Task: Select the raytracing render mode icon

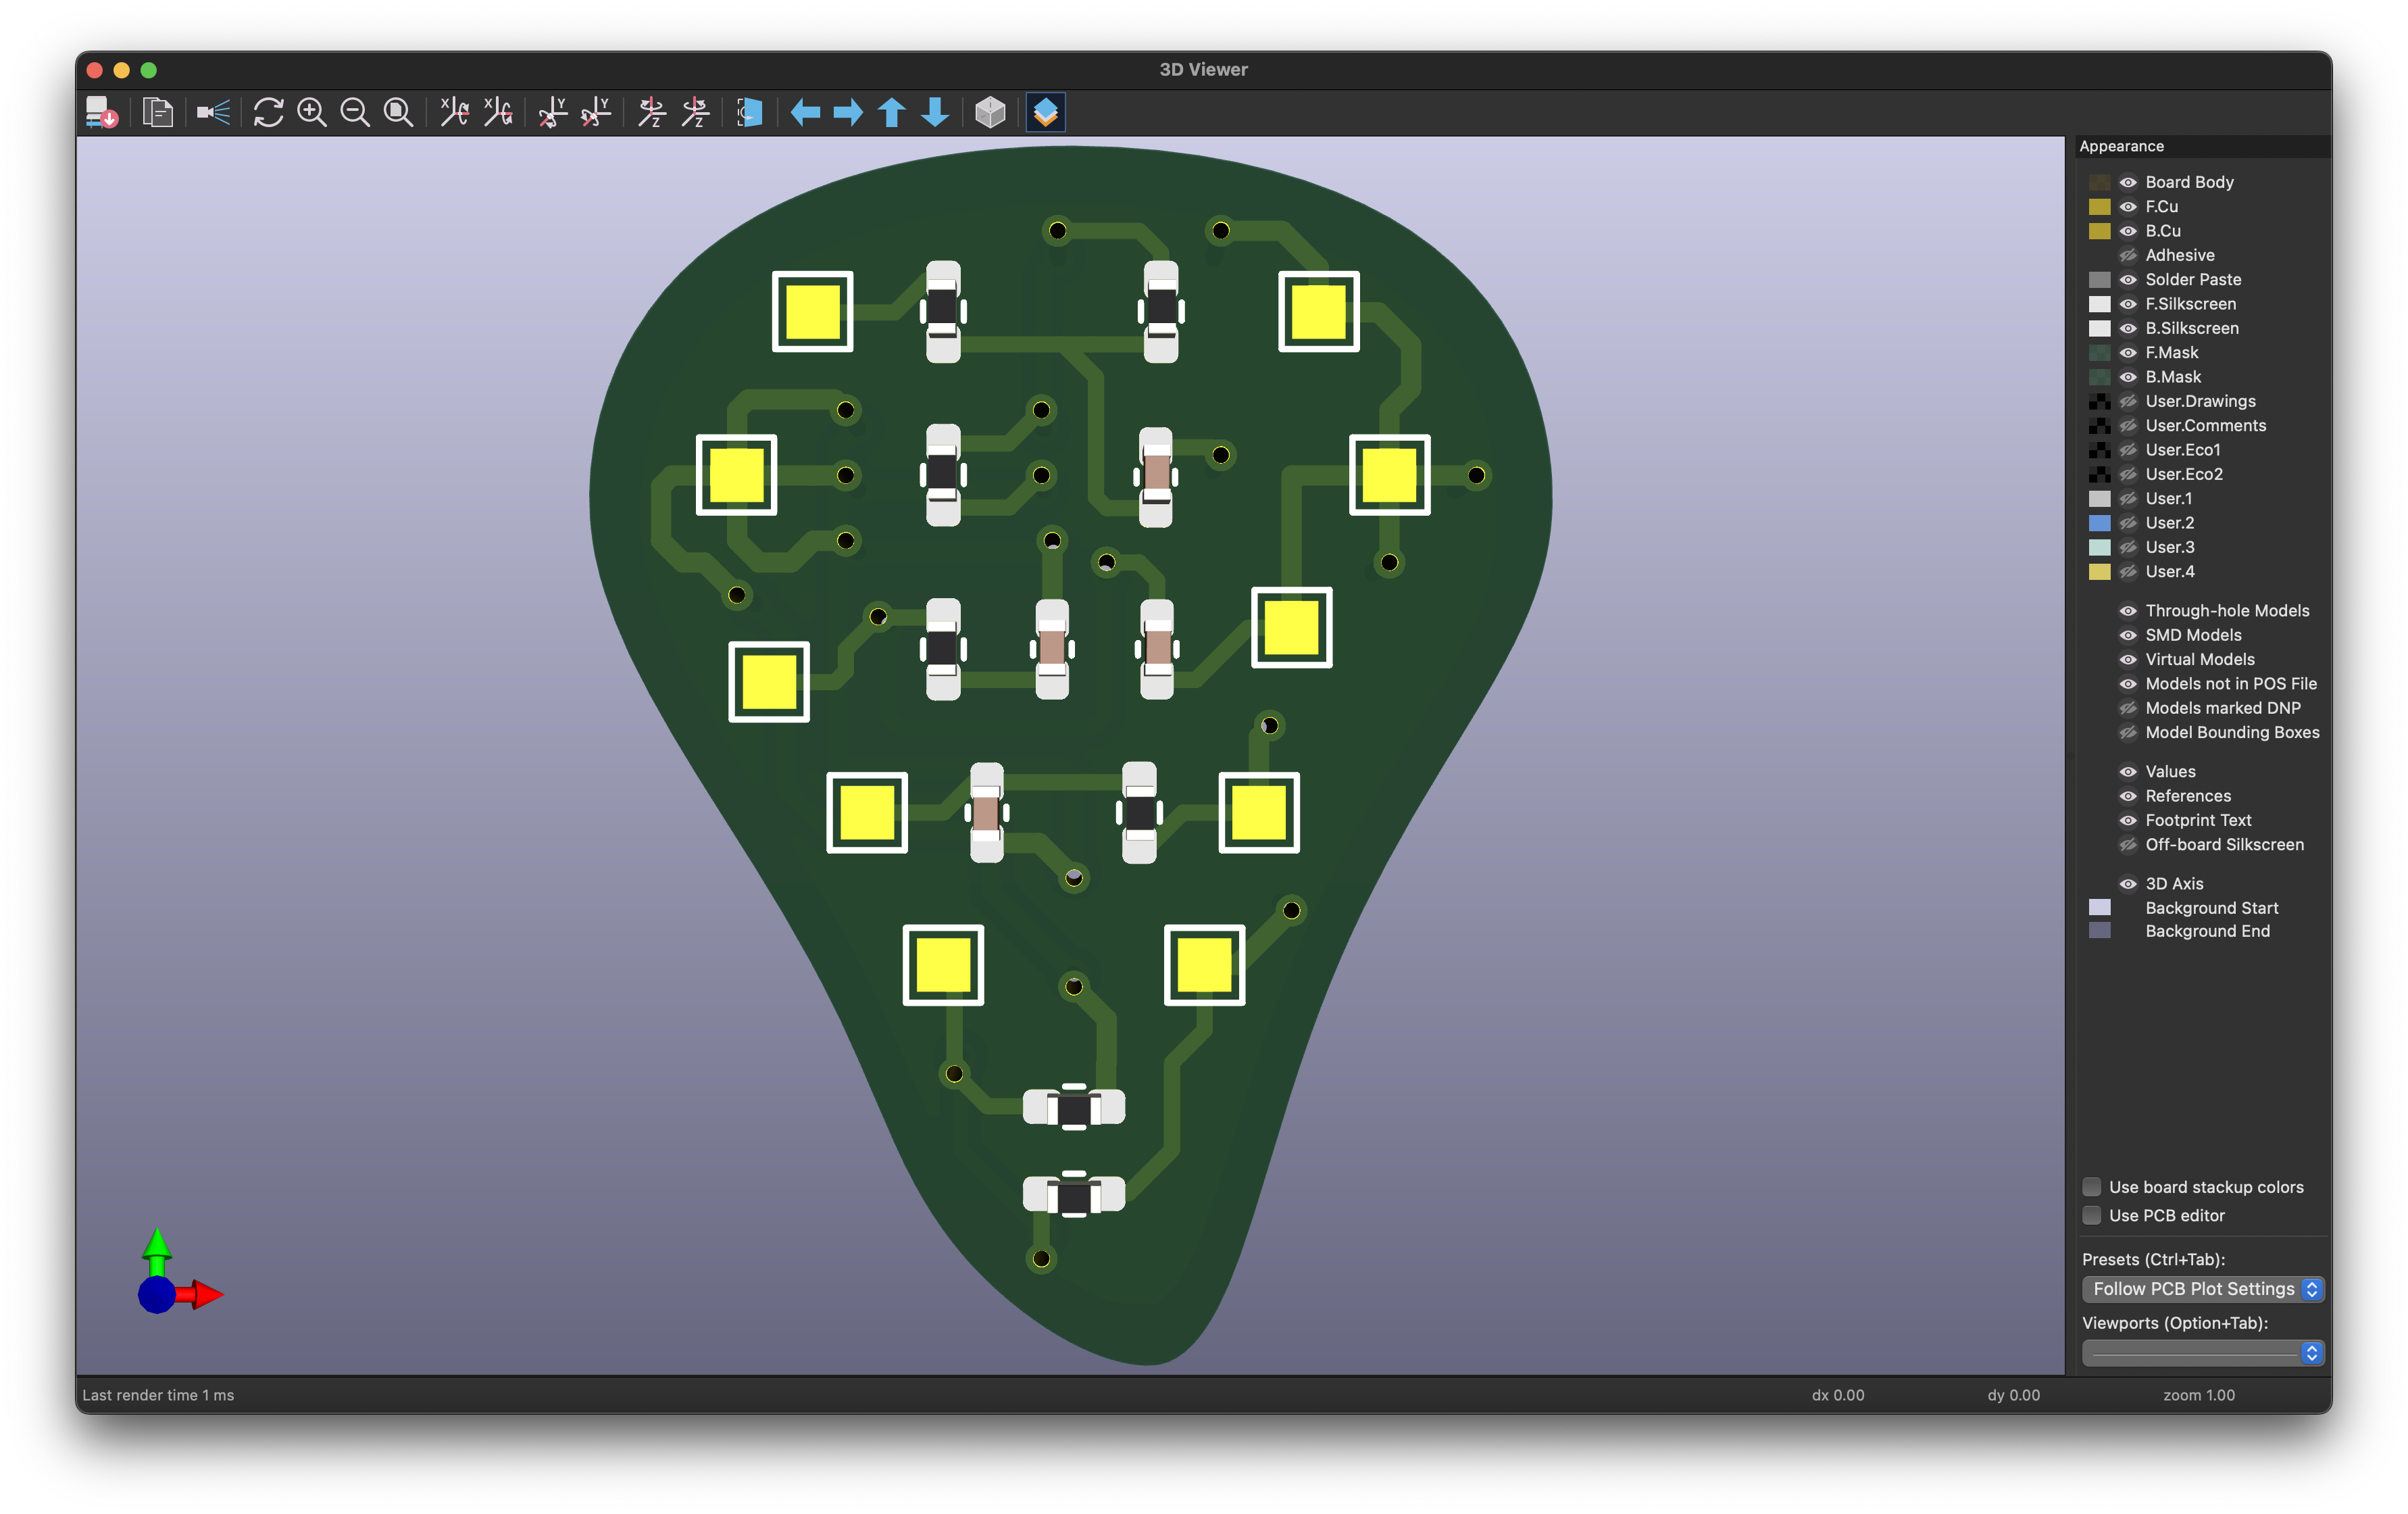Action: tap(213, 113)
